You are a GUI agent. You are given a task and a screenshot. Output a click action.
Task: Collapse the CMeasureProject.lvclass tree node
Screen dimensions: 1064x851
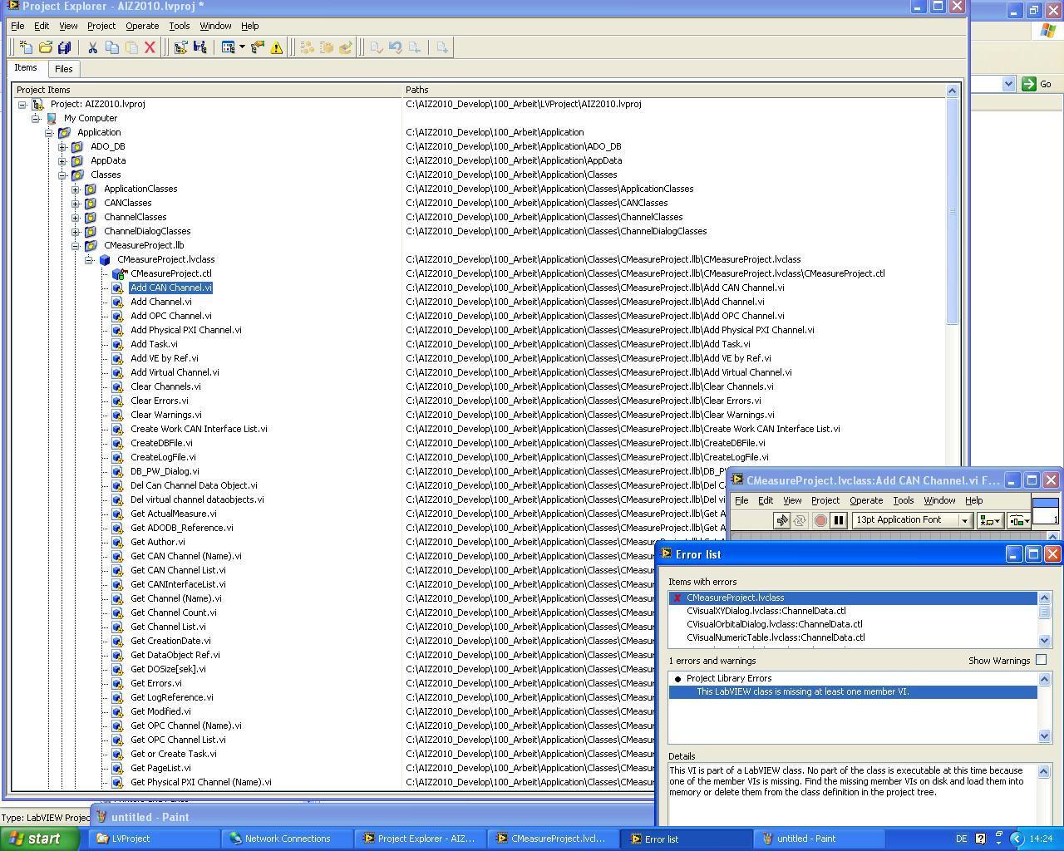point(89,259)
